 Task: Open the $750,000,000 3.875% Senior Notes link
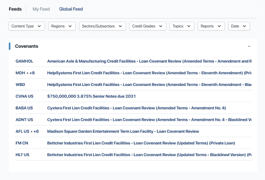click(92, 96)
